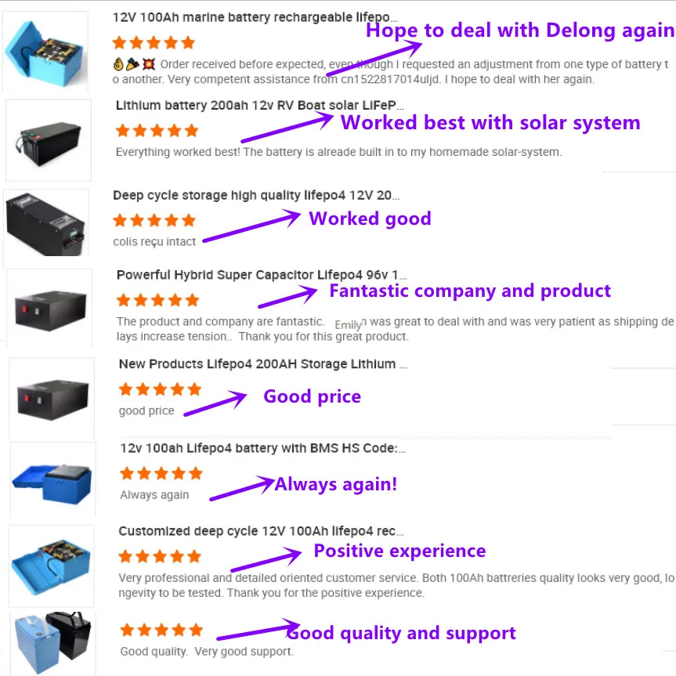Screen dimensions: 676x676
Task: Click the star rating of marine battery review
Action: pyautogui.click(x=154, y=42)
